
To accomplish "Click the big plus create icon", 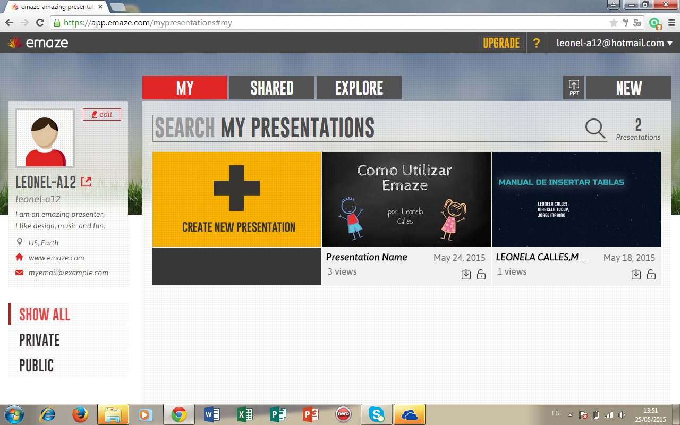I will [236, 188].
